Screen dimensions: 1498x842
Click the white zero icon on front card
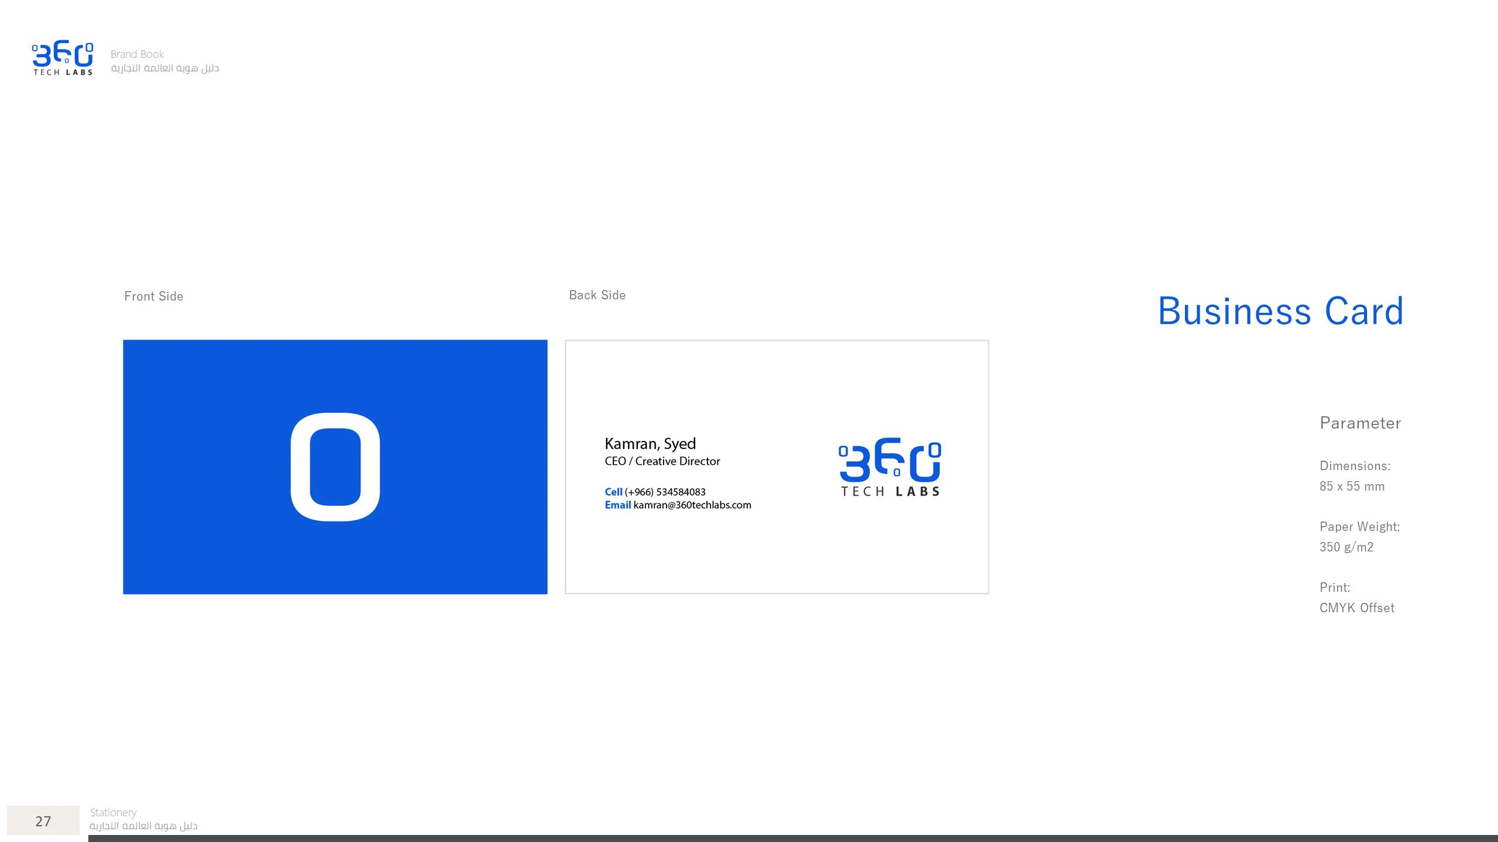point(335,467)
